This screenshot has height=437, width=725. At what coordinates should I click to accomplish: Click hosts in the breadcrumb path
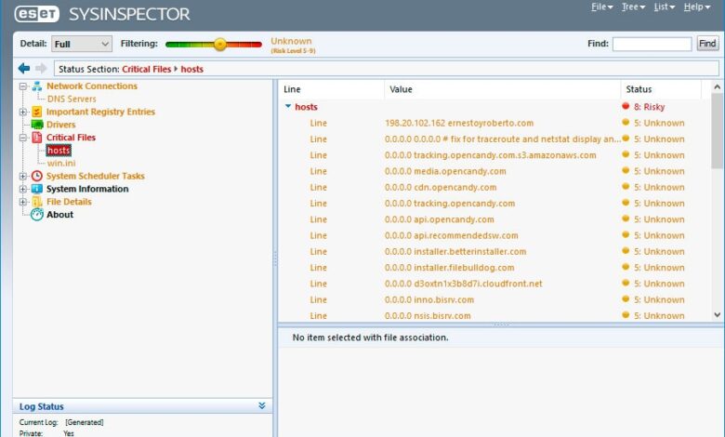[191, 70]
